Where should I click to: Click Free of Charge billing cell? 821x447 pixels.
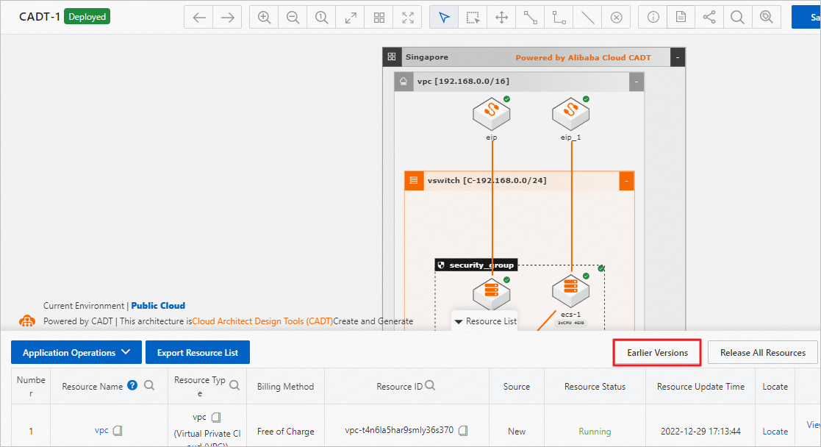coord(285,432)
